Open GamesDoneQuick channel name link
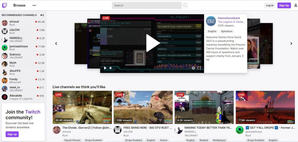 click(229, 18)
